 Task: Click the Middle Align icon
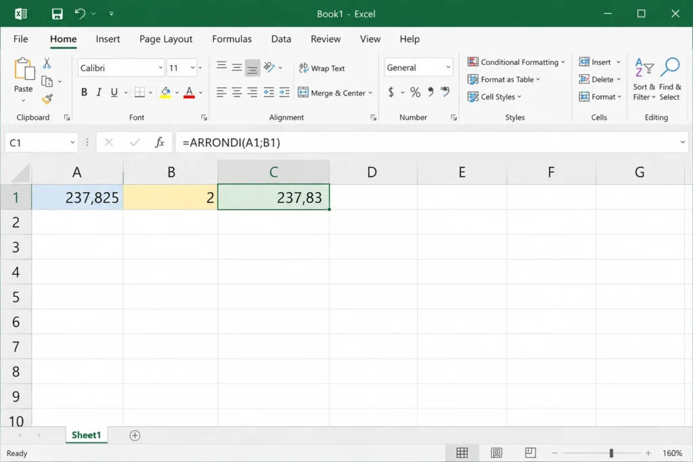point(237,67)
